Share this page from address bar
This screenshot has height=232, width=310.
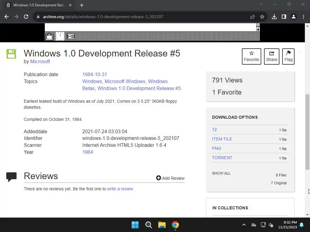[252, 17]
